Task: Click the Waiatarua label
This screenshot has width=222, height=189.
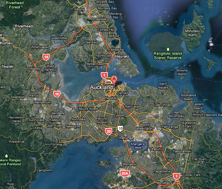Action: click(16, 142)
